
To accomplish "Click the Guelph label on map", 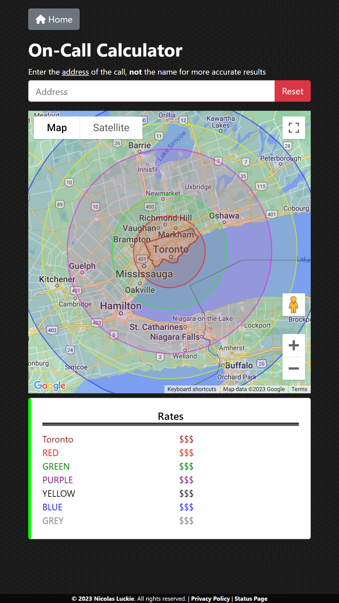I will click(82, 266).
